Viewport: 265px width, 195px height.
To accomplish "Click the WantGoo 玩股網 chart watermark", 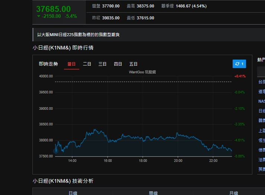I will point(142,72).
